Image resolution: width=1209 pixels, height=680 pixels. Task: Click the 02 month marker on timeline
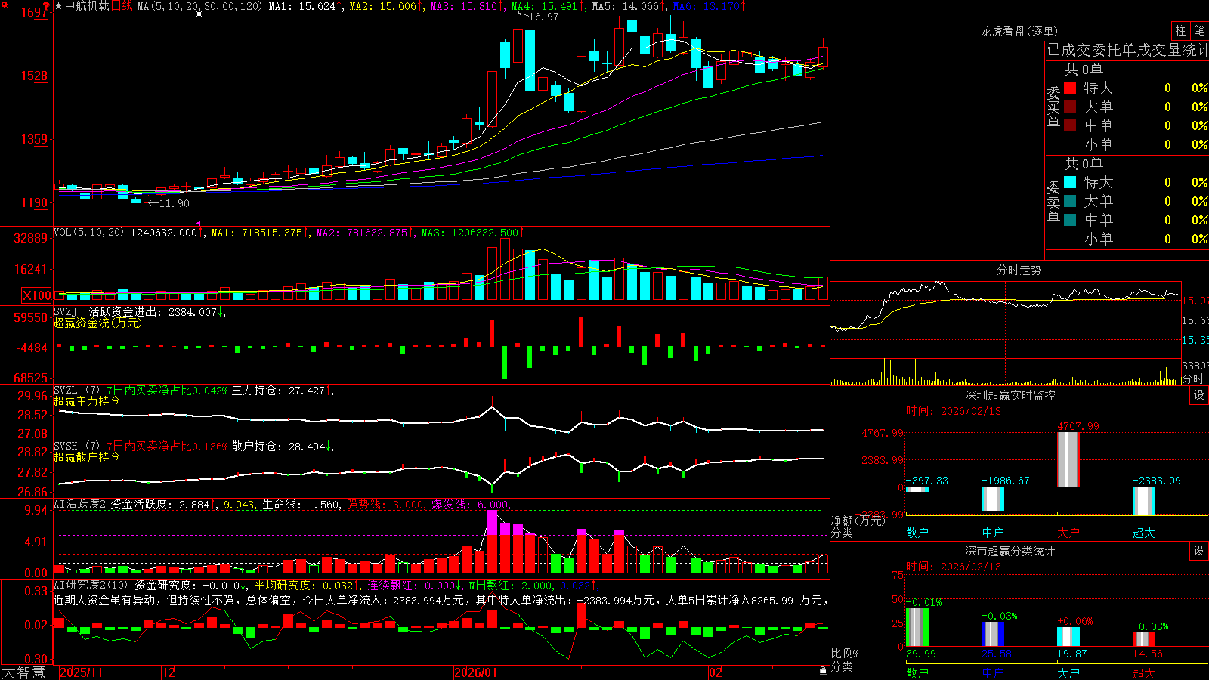[715, 672]
